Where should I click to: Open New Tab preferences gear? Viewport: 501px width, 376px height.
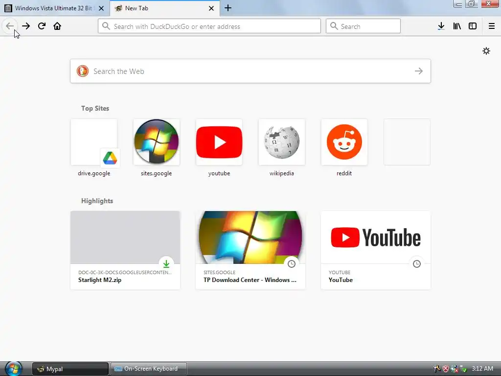coord(486,51)
